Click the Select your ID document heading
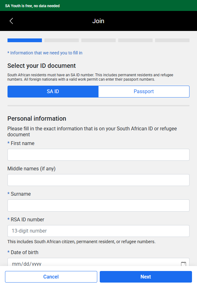The width and height of the screenshot is (197, 286). [x=42, y=66]
